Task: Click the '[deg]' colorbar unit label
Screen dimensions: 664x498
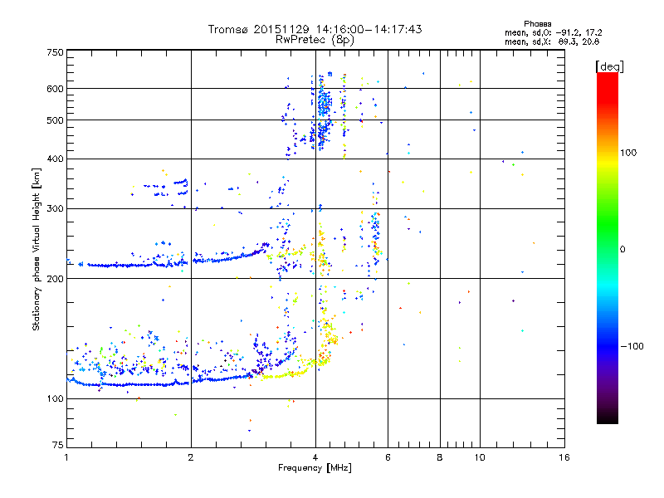Action: [609, 66]
